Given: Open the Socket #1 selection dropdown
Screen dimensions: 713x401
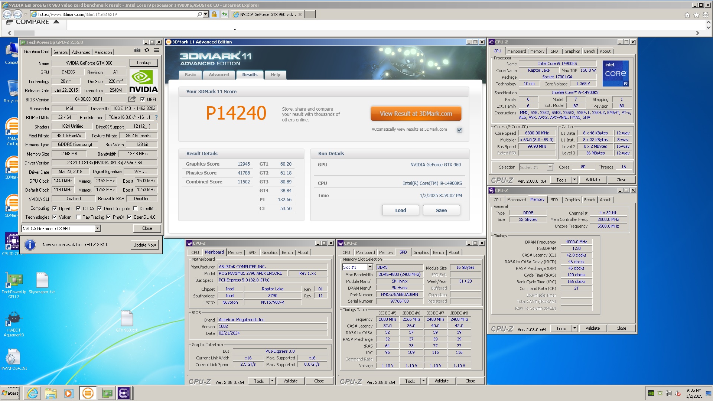Looking at the screenshot, I should [550, 167].
